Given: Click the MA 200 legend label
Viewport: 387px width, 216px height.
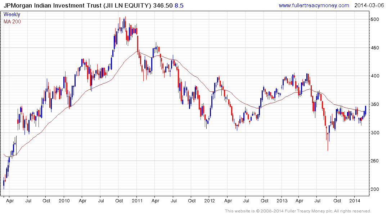Looking at the screenshot, I should coord(12,22).
